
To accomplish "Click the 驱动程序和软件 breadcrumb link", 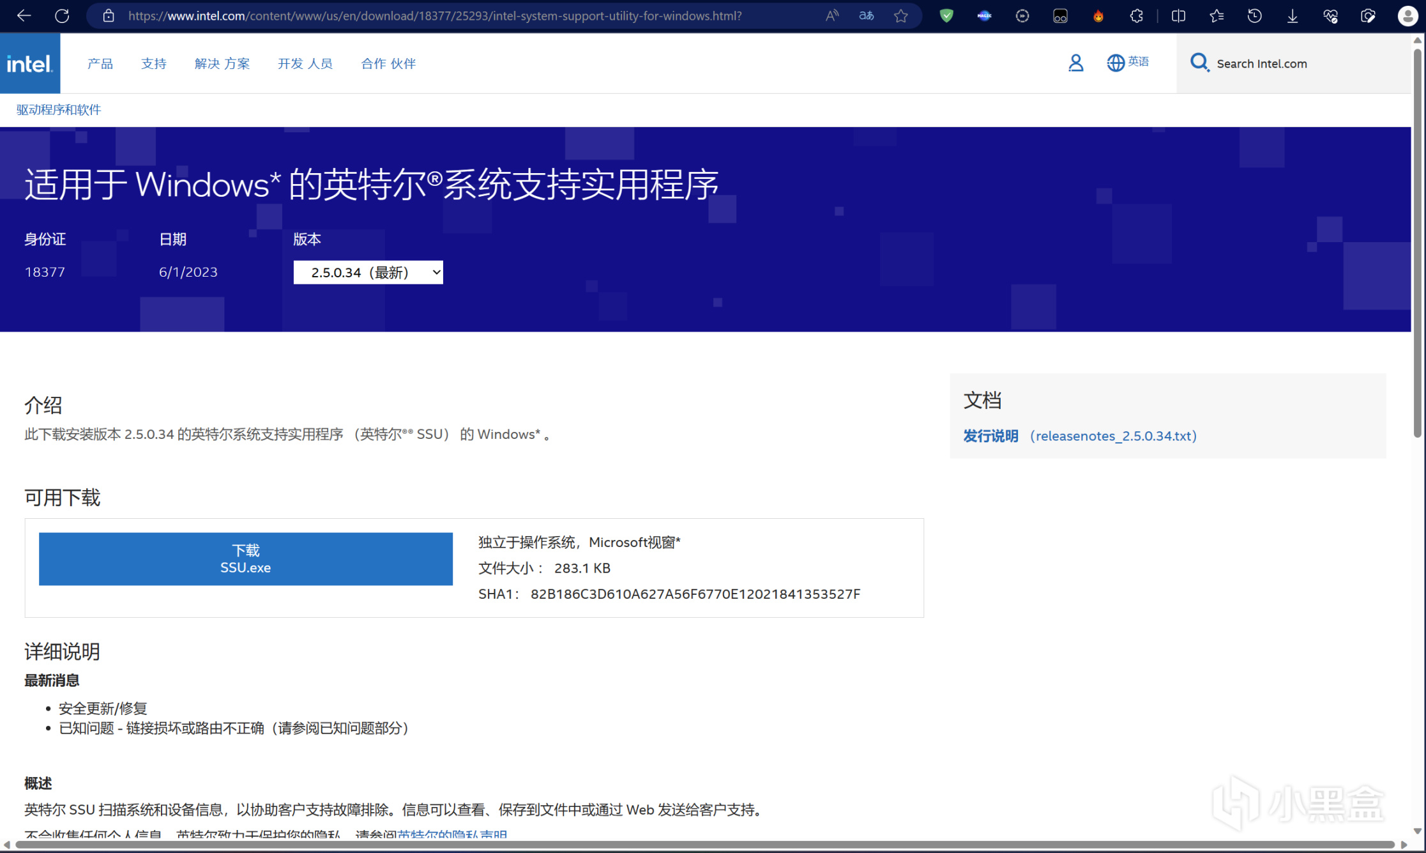I will coord(59,109).
